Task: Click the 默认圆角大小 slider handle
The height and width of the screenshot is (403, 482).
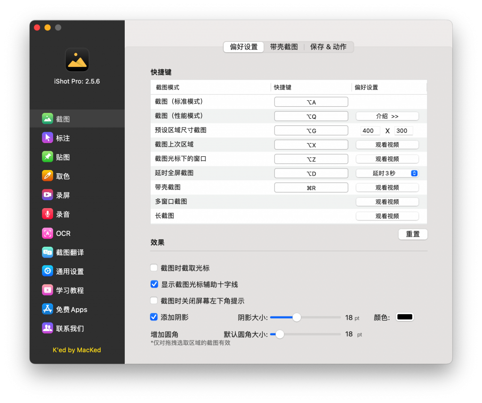Action: point(280,334)
